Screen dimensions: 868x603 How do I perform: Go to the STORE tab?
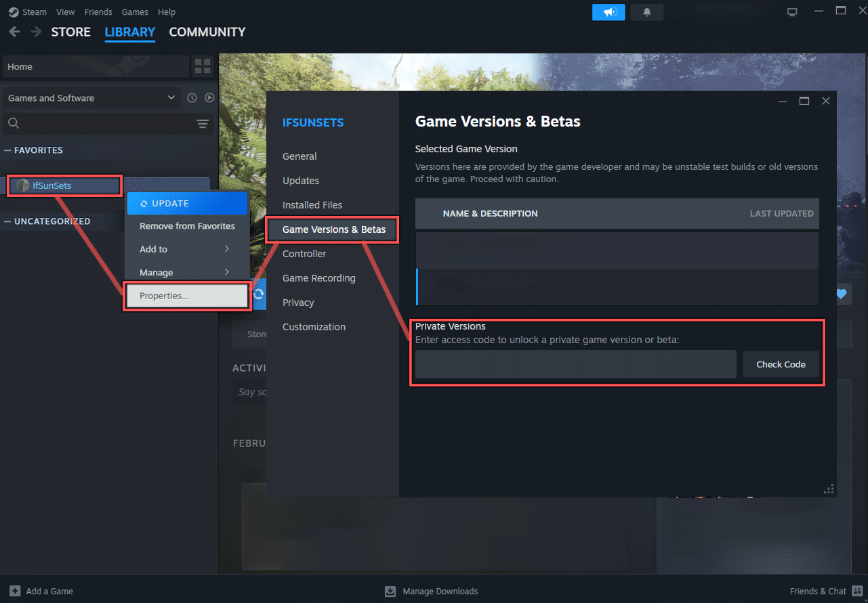(71, 32)
